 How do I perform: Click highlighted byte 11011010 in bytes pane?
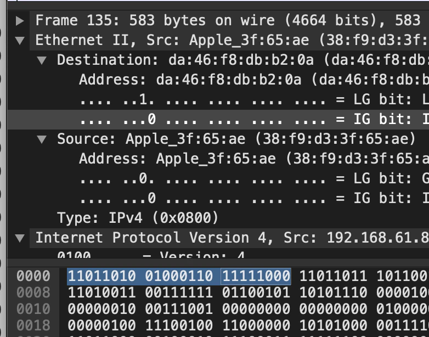(102, 276)
